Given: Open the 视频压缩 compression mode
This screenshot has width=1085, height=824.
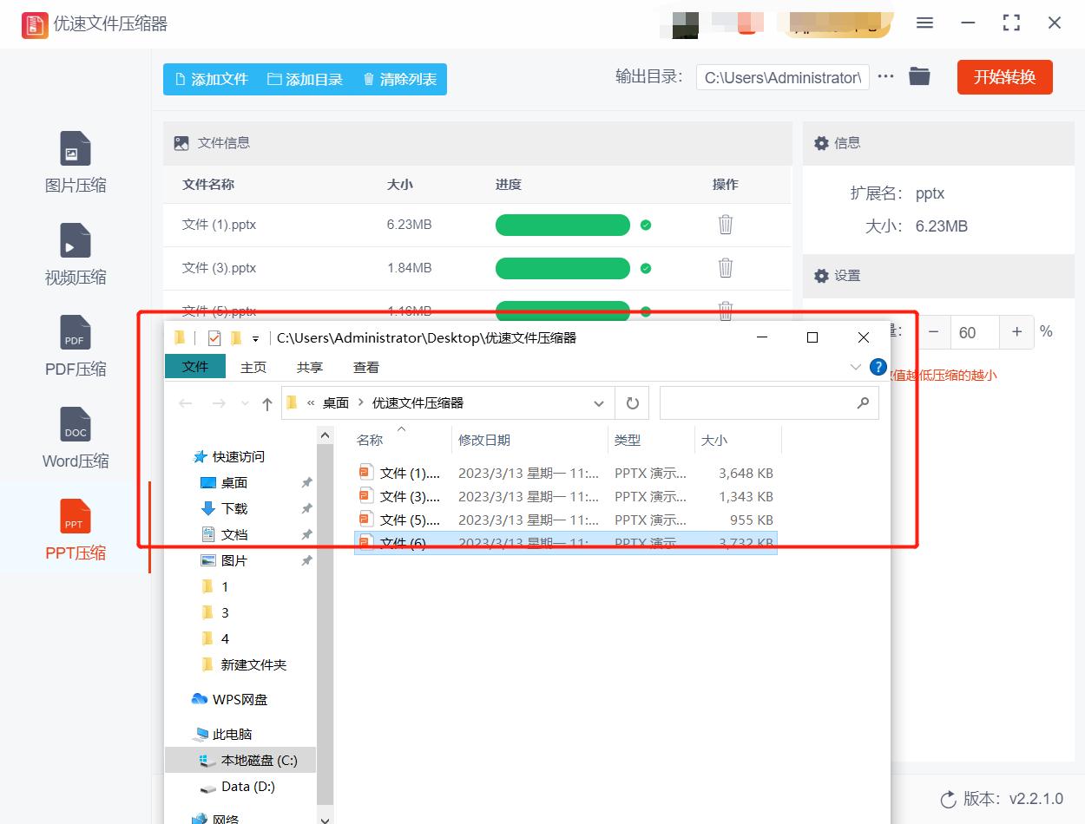Looking at the screenshot, I should point(75,255).
